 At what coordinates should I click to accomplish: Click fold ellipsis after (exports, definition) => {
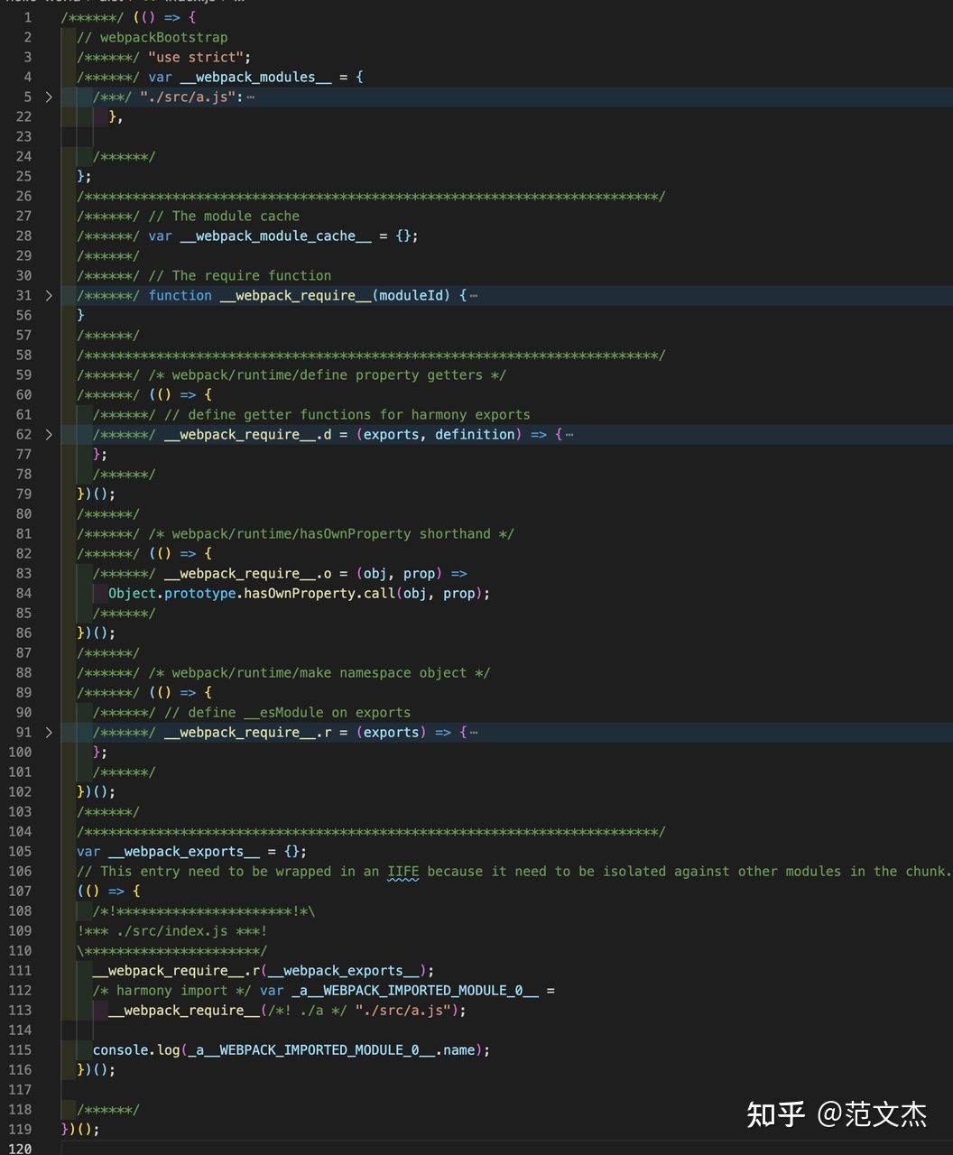click(x=569, y=434)
